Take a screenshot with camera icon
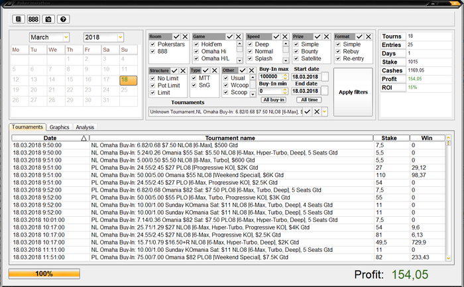464x287 pixels. [48, 19]
